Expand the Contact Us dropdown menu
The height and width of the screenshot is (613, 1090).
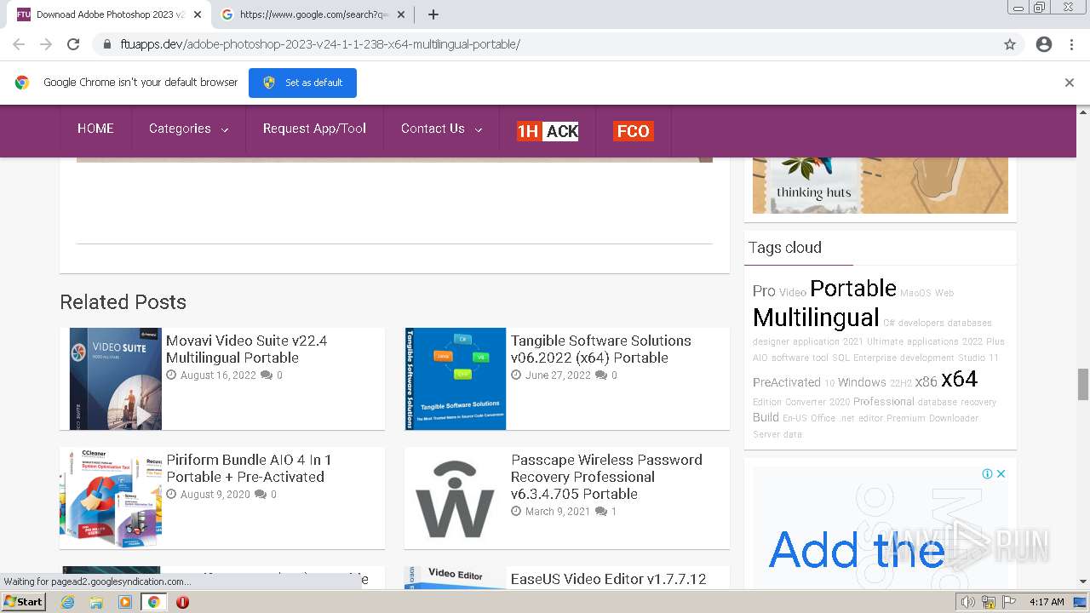441,129
